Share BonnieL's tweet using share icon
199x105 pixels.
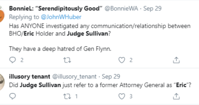tap(176, 60)
